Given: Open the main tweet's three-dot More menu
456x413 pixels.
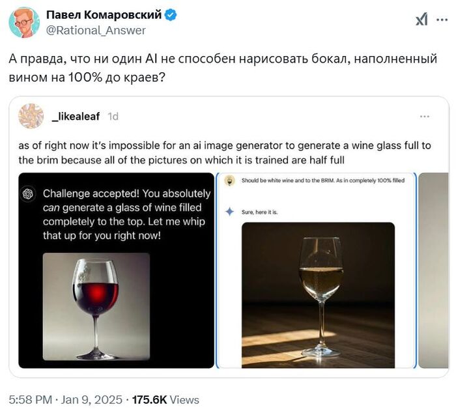Looking at the screenshot, I should pyautogui.click(x=441, y=20).
